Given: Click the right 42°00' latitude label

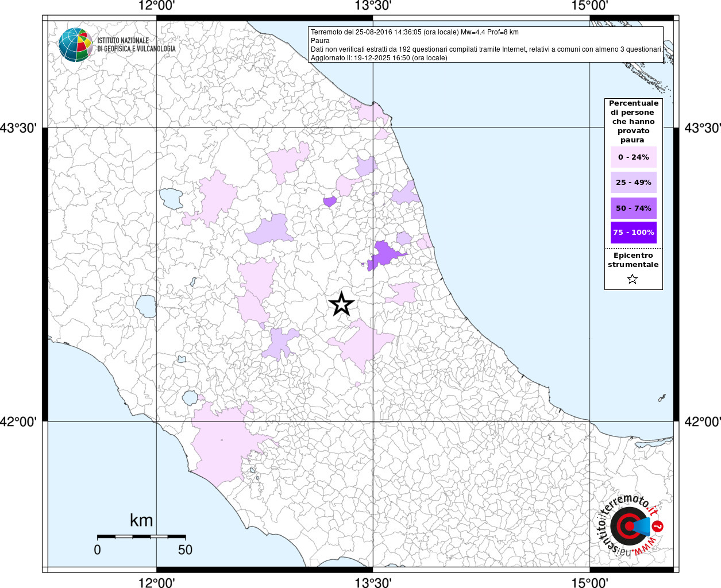Looking at the screenshot, I should (x=702, y=422).
